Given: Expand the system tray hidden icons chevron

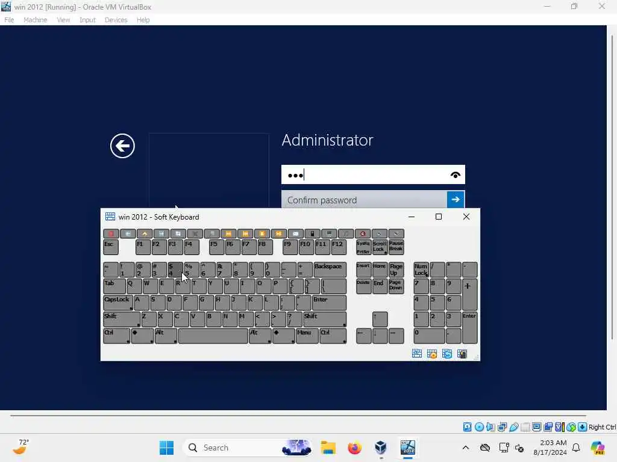Looking at the screenshot, I should [x=466, y=448].
